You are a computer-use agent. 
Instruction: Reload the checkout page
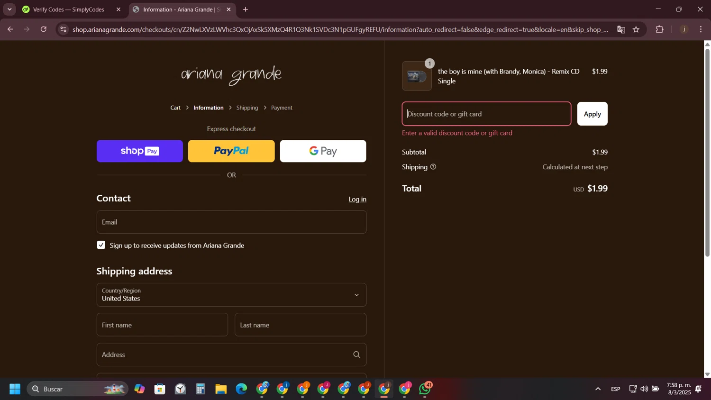click(x=44, y=29)
